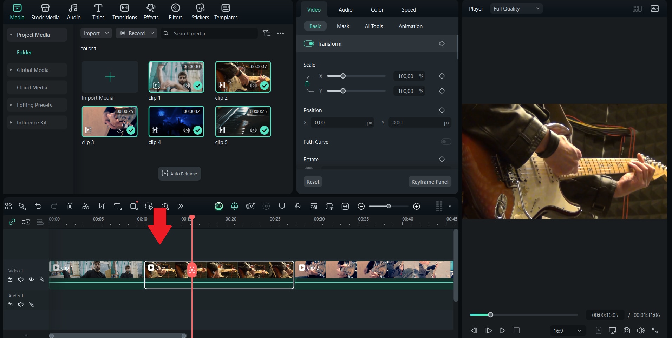Open the Record dropdown
Image resolution: width=672 pixels, height=338 pixels.
click(x=136, y=33)
